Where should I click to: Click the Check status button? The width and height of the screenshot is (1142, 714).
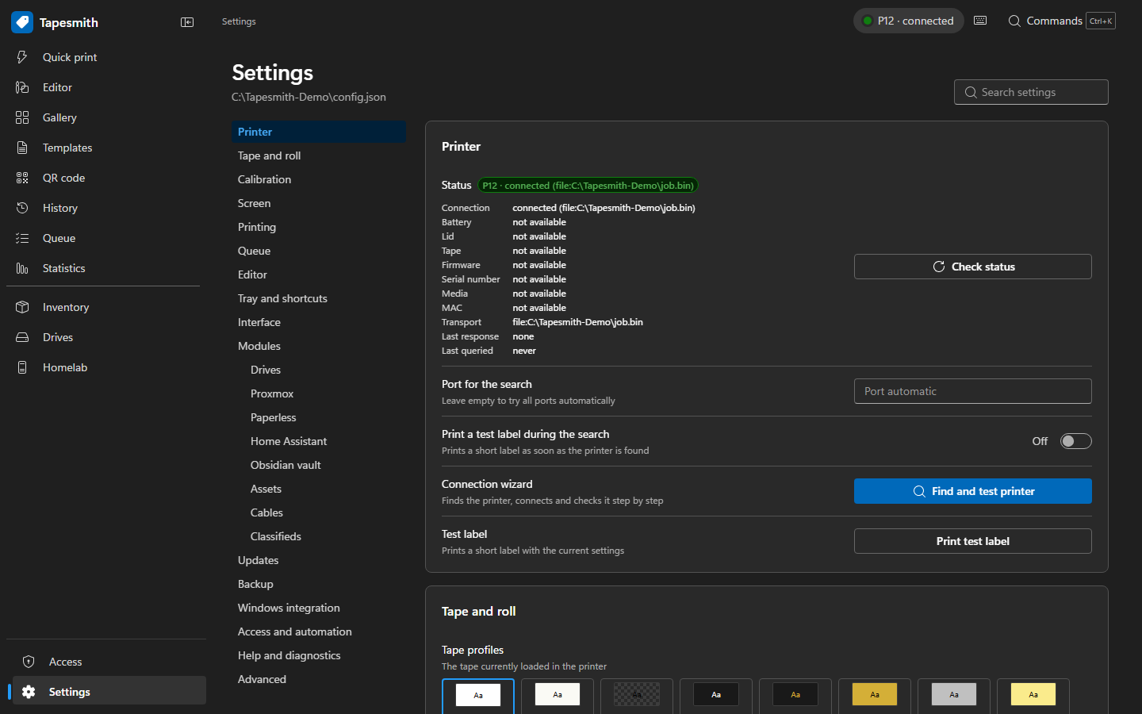click(973, 267)
